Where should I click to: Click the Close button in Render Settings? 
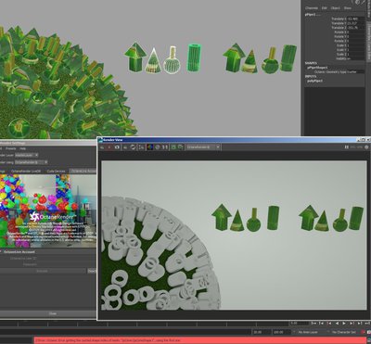click(53, 313)
